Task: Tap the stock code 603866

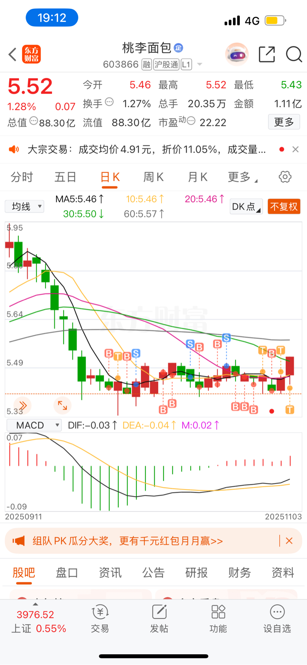Action: [x=121, y=64]
